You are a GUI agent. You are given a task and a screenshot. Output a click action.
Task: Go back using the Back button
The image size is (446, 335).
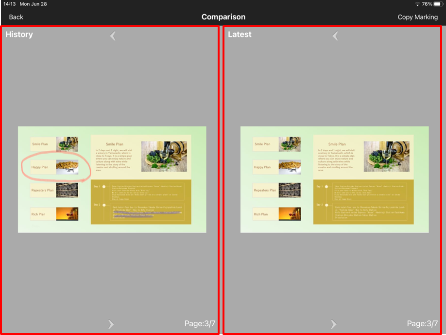16,17
